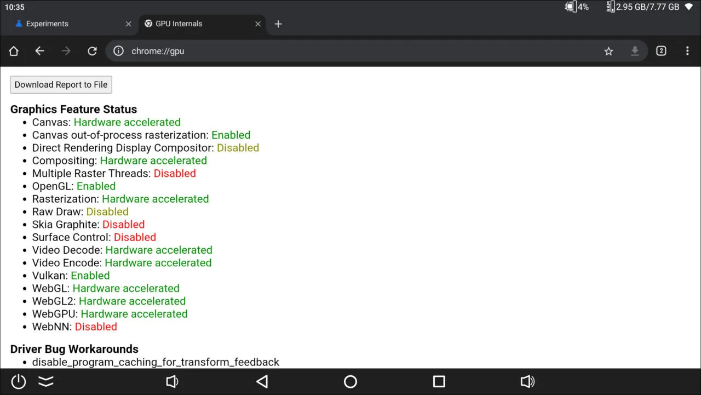
Task: Open a new tab with the plus button
Action: tap(278, 24)
